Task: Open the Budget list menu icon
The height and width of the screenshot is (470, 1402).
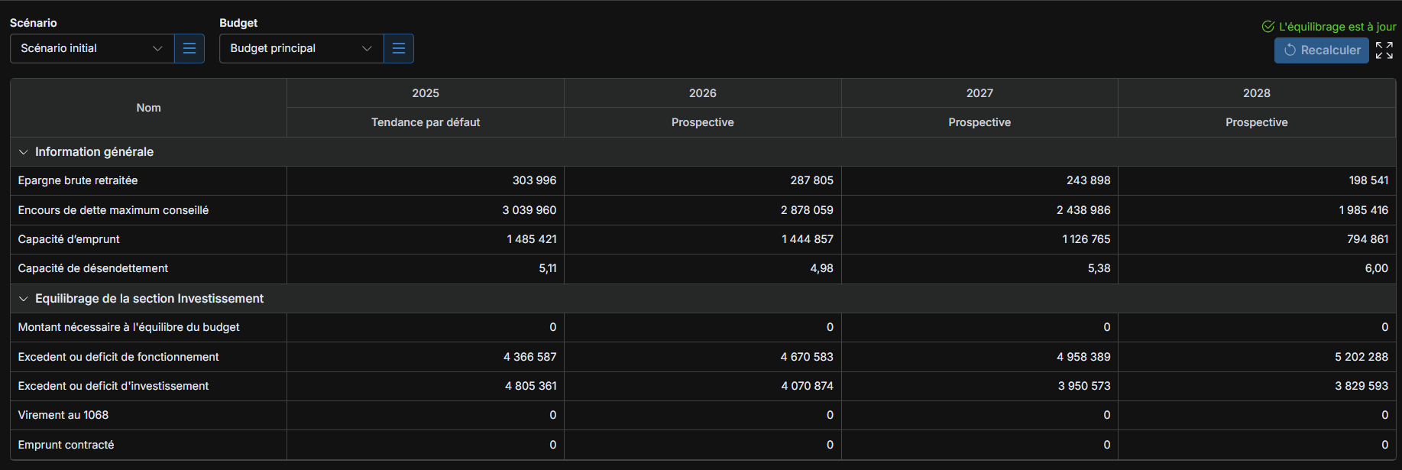Action: click(398, 48)
